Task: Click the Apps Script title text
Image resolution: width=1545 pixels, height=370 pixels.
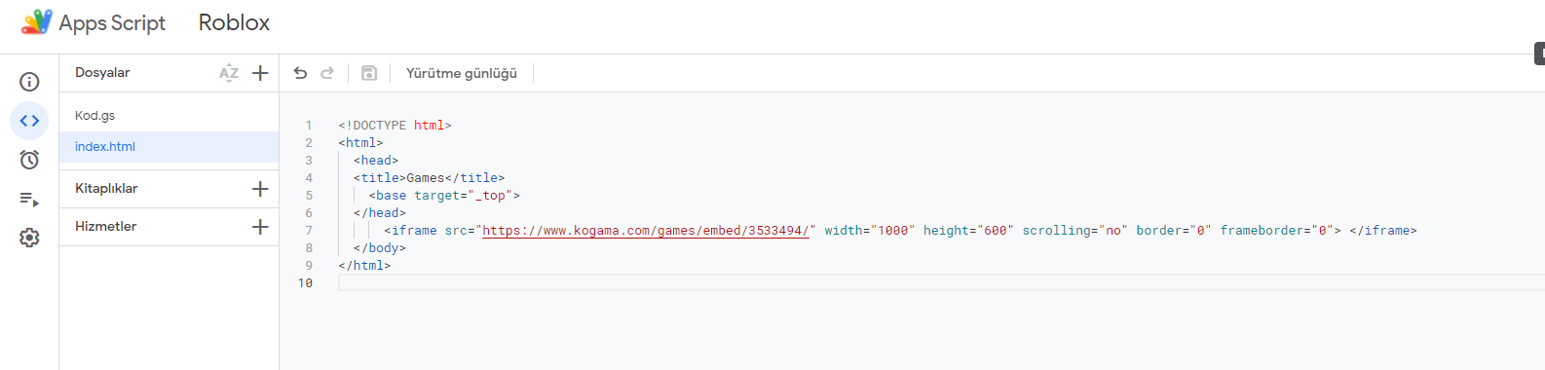Action: (x=112, y=23)
